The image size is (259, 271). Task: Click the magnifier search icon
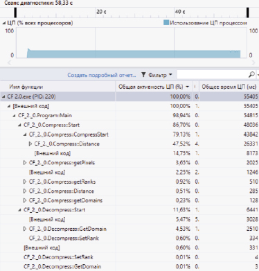coord(251,74)
